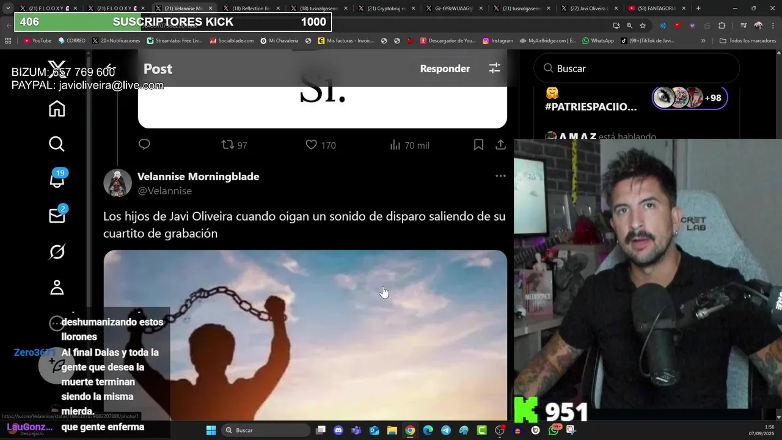Click the @Velannise handle
Viewport: 782px width, 440px height.
(164, 191)
